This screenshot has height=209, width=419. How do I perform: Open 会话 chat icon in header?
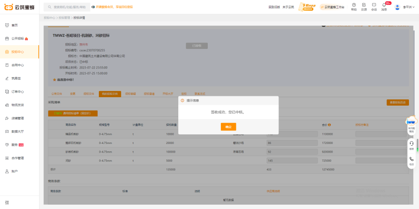click(374, 7)
